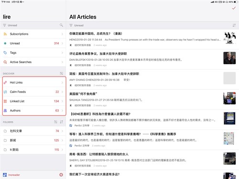This screenshot has height=179, width=239.
Task: Click the 新闻 folder icon
Action: tap(5, 140)
